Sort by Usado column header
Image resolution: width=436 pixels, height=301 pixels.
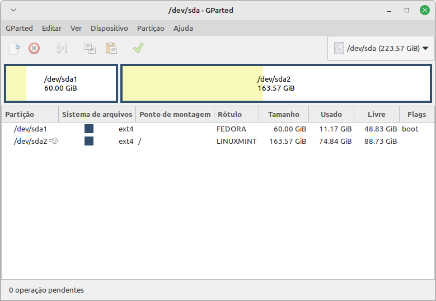click(x=331, y=114)
